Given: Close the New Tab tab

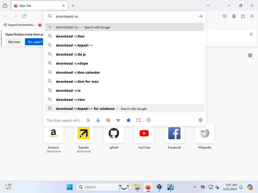Looking at the screenshot, I should (x=63, y=6).
